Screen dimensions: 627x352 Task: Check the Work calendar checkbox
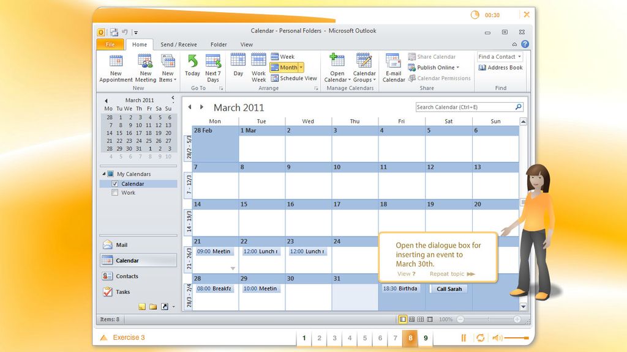coord(115,193)
